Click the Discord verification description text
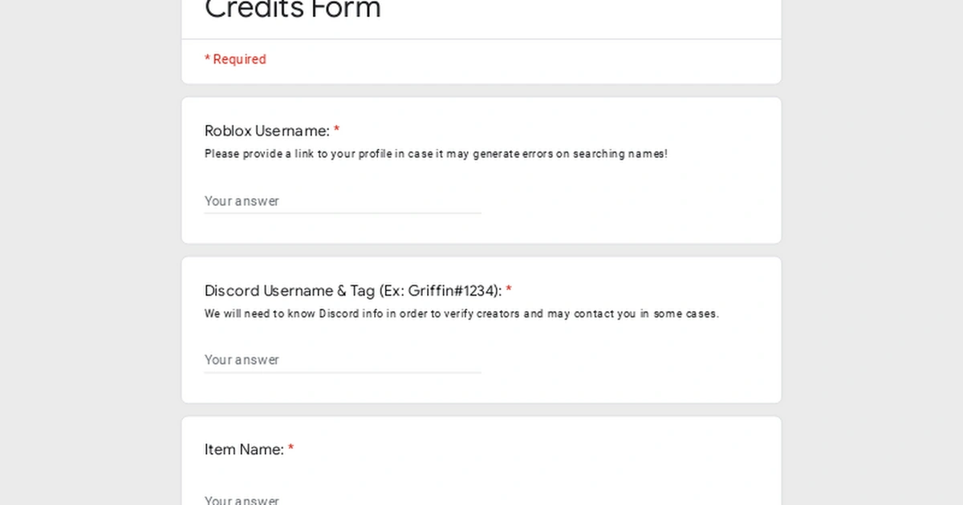This screenshot has height=505, width=963. pyautogui.click(x=461, y=313)
